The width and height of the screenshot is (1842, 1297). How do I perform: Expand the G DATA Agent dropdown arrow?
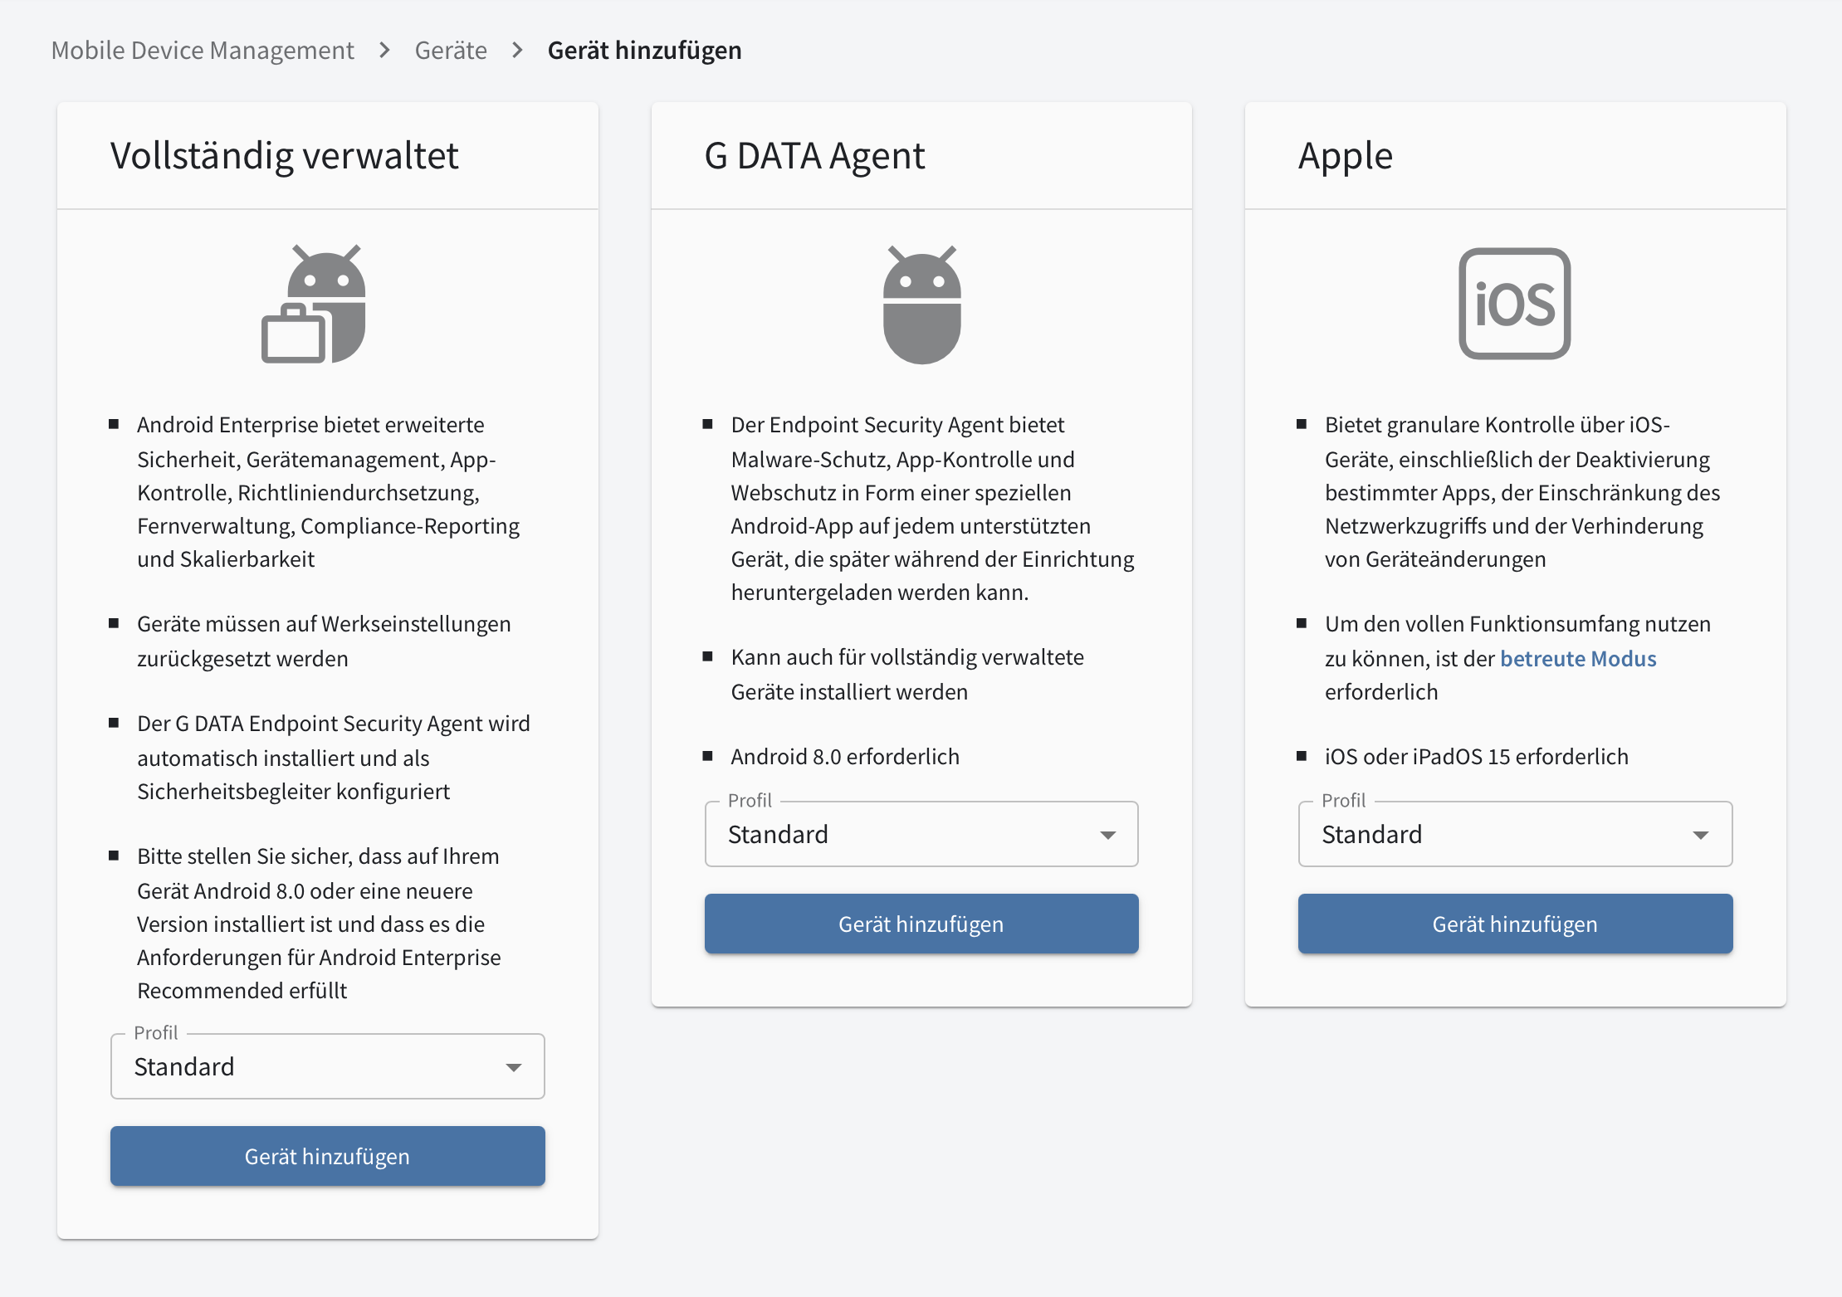(x=1107, y=835)
